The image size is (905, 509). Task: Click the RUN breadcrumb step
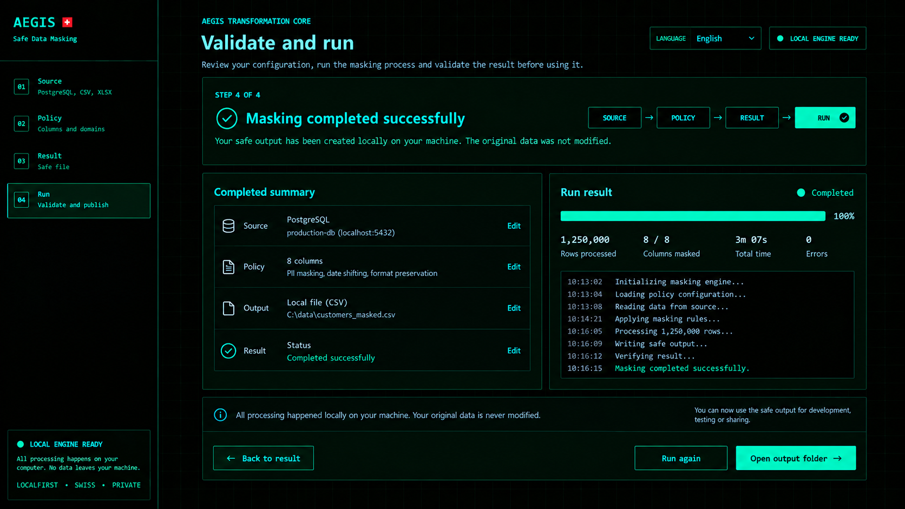click(825, 117)
